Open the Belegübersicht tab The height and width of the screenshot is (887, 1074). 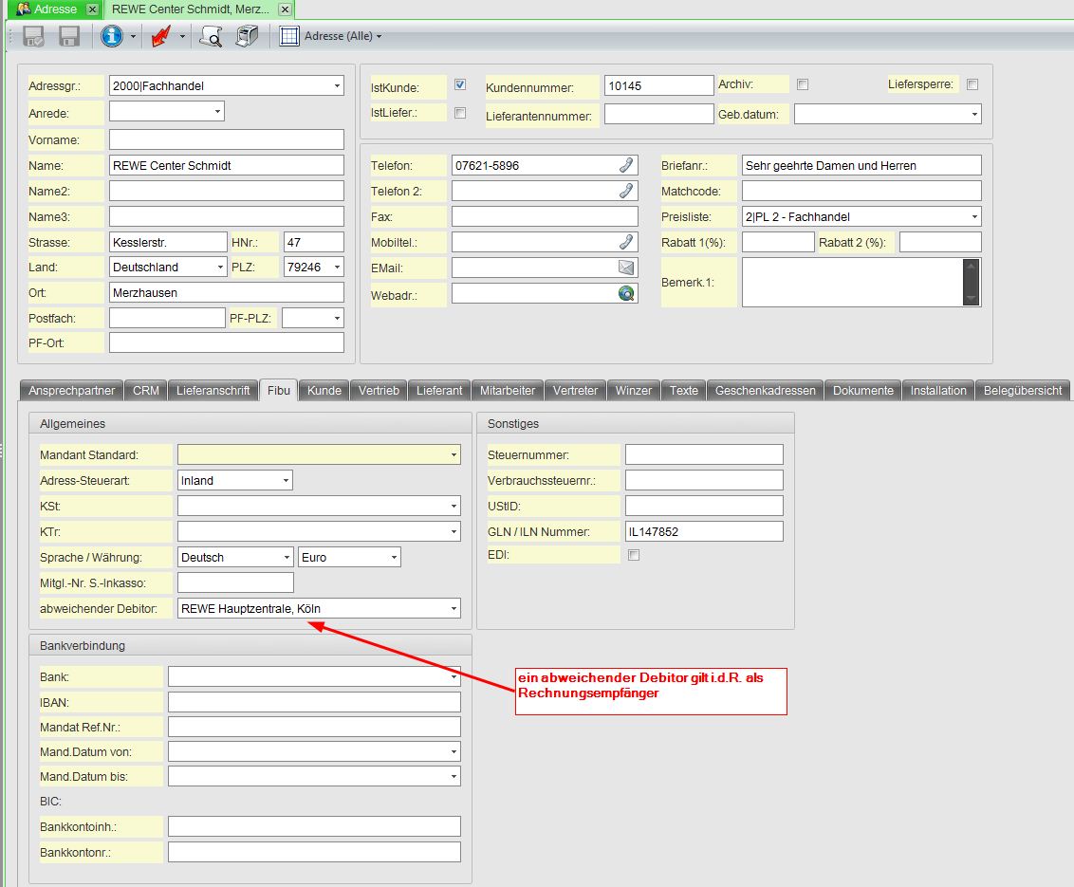[x=1022, y=391]
